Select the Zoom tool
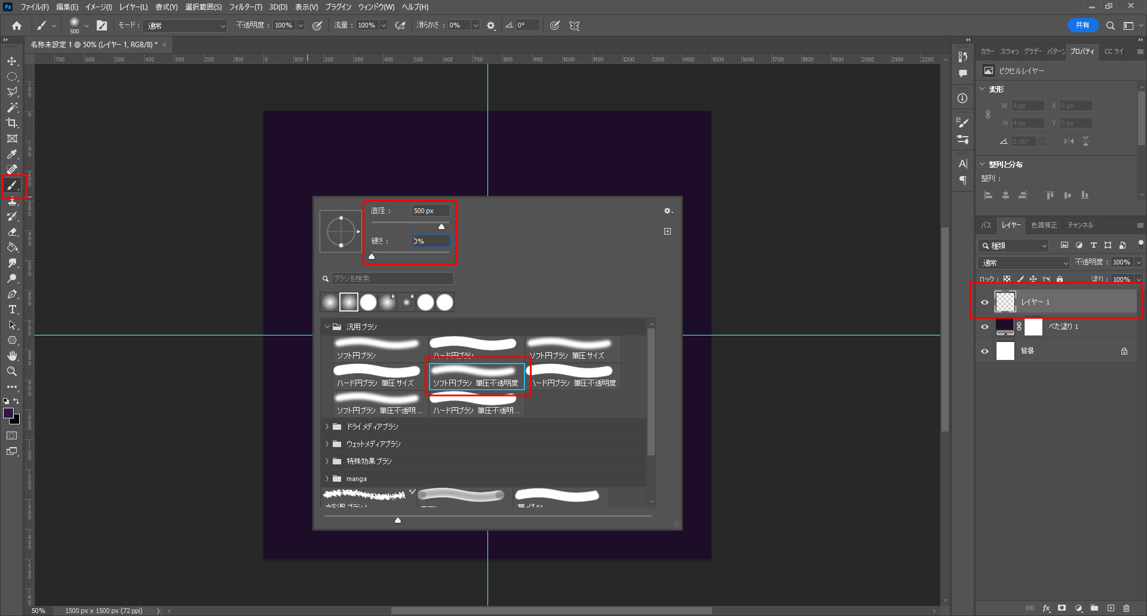The height and width of the screenshot is (616, 1147). click(12, 371)
